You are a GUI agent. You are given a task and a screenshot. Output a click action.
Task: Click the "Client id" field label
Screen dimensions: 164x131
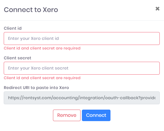tap(13, 28)
